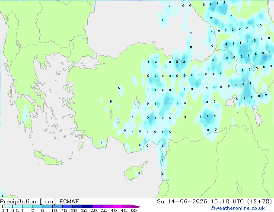Pick the 20–25 mm legend color swatch
Screen dimensions: 274x212
coord(77,206)
